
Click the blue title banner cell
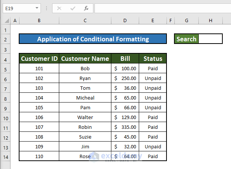coord(93,39)
